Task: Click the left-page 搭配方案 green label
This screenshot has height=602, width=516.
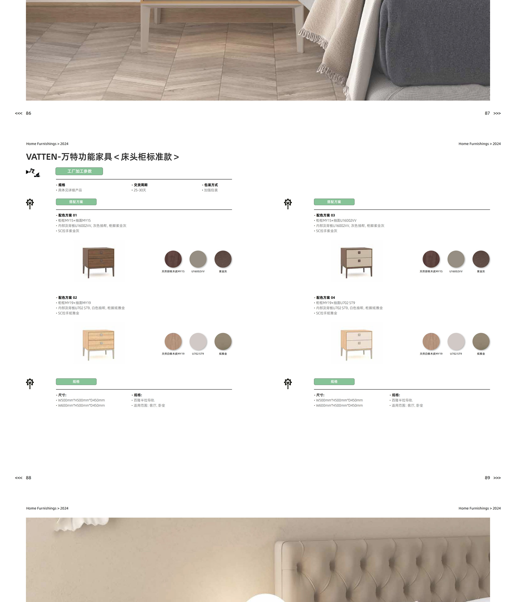Action: click(76, 202)
